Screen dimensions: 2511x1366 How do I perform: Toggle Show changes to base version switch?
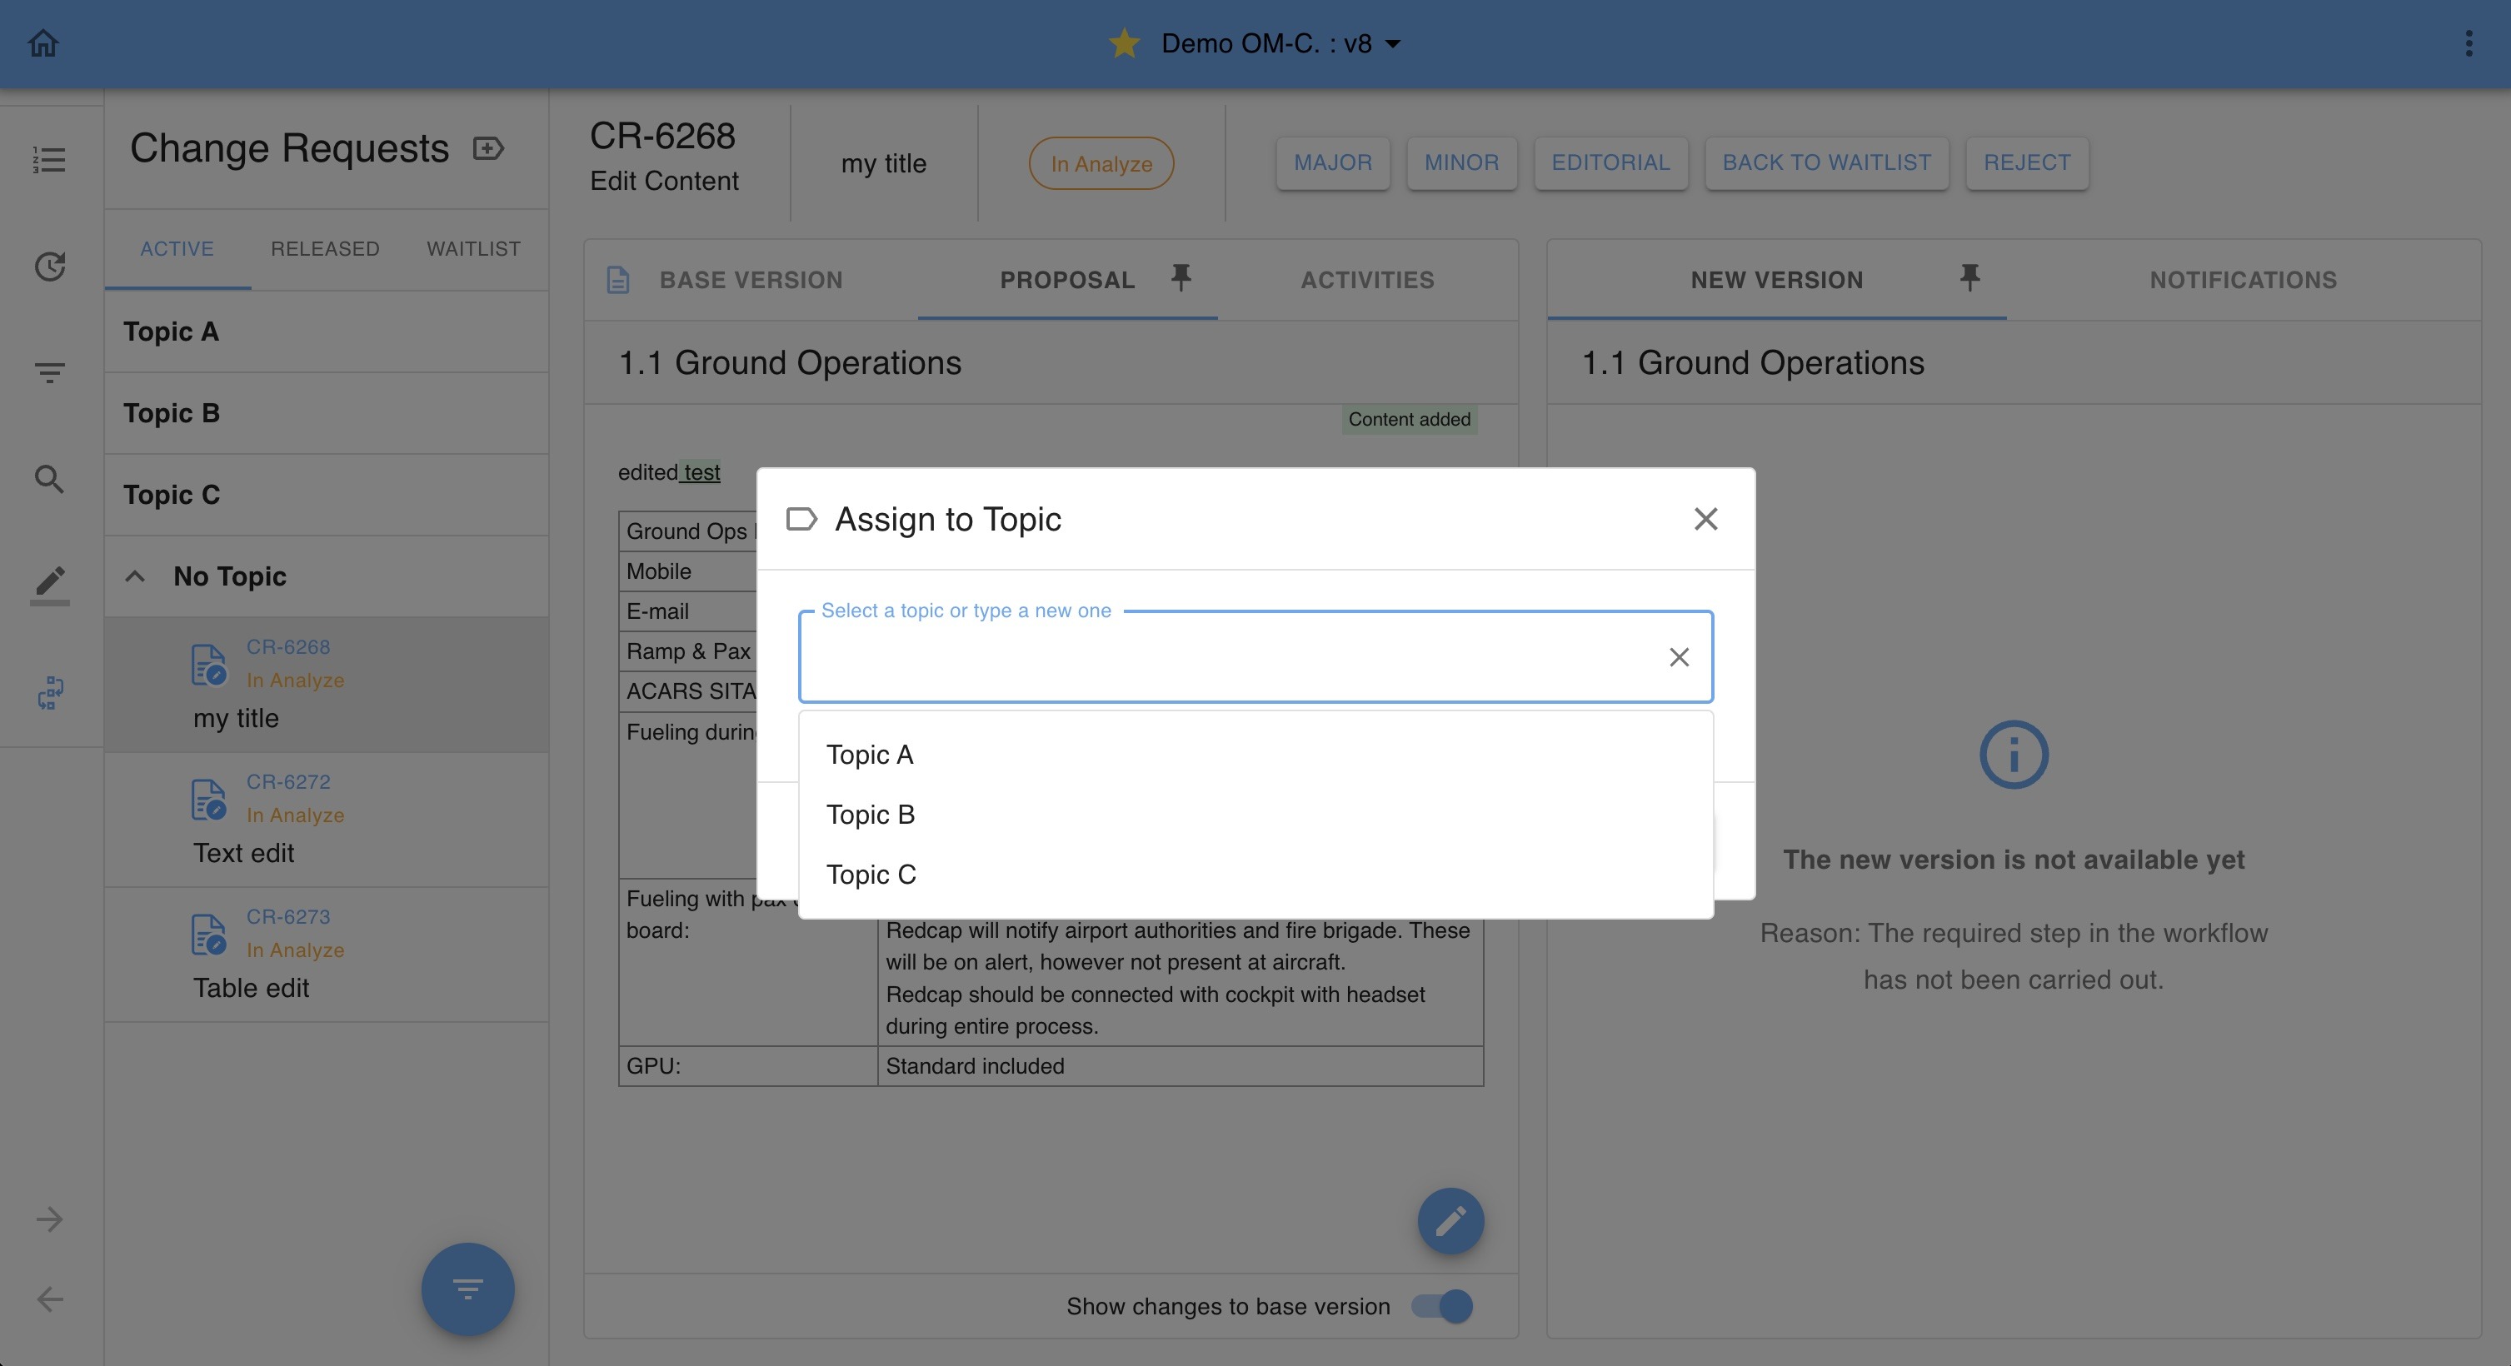point(1443,1305)
